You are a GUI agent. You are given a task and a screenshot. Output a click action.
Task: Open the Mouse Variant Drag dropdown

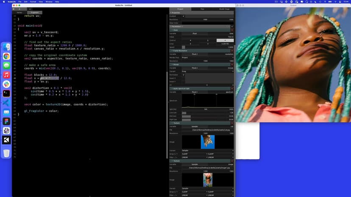pyautogui.click(x=208, y=71)
